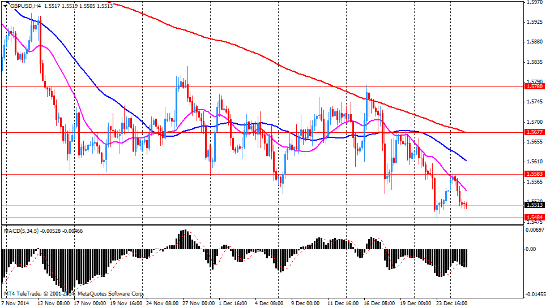Click the 1.5780 resistance price label
Image resolution: width=546 pixels, height=308 pixels.
[534, 86]
